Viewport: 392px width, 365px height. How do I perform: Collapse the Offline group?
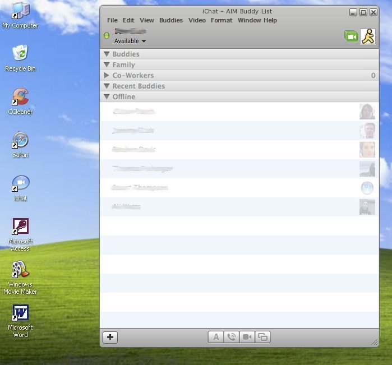click(107, 97)
